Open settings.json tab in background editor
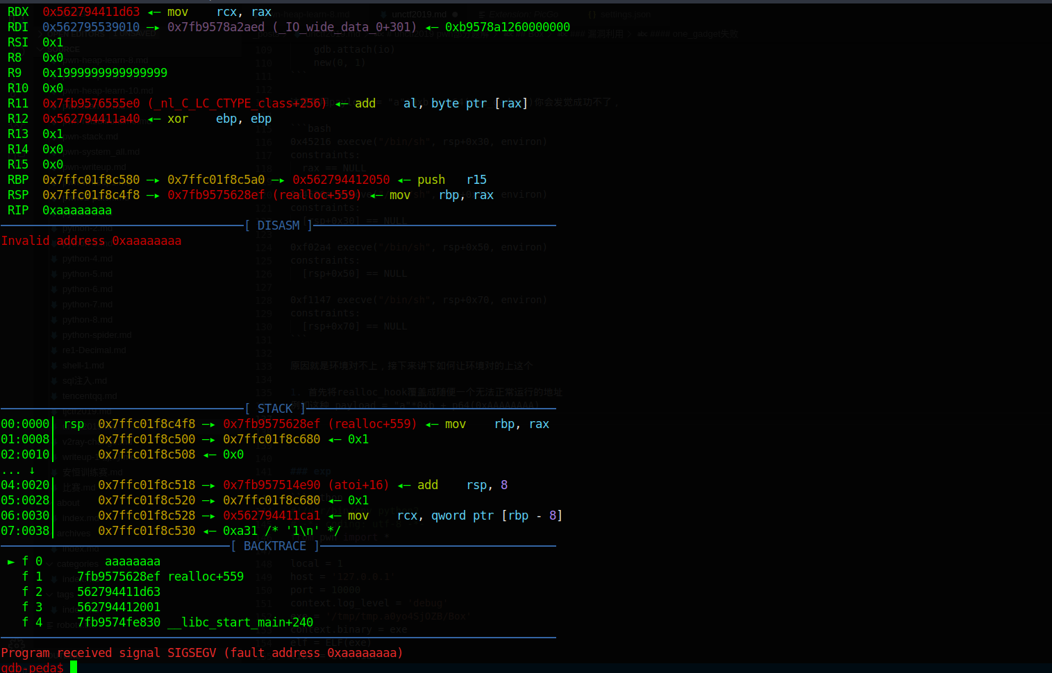 click(626, 15)
